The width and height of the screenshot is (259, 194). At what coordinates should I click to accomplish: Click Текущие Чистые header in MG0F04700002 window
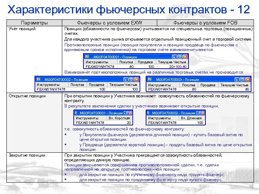(123, 85)
